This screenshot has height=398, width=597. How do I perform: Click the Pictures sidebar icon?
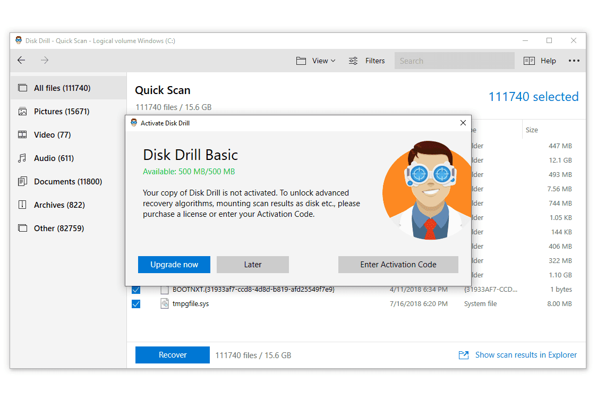[23, 111]
